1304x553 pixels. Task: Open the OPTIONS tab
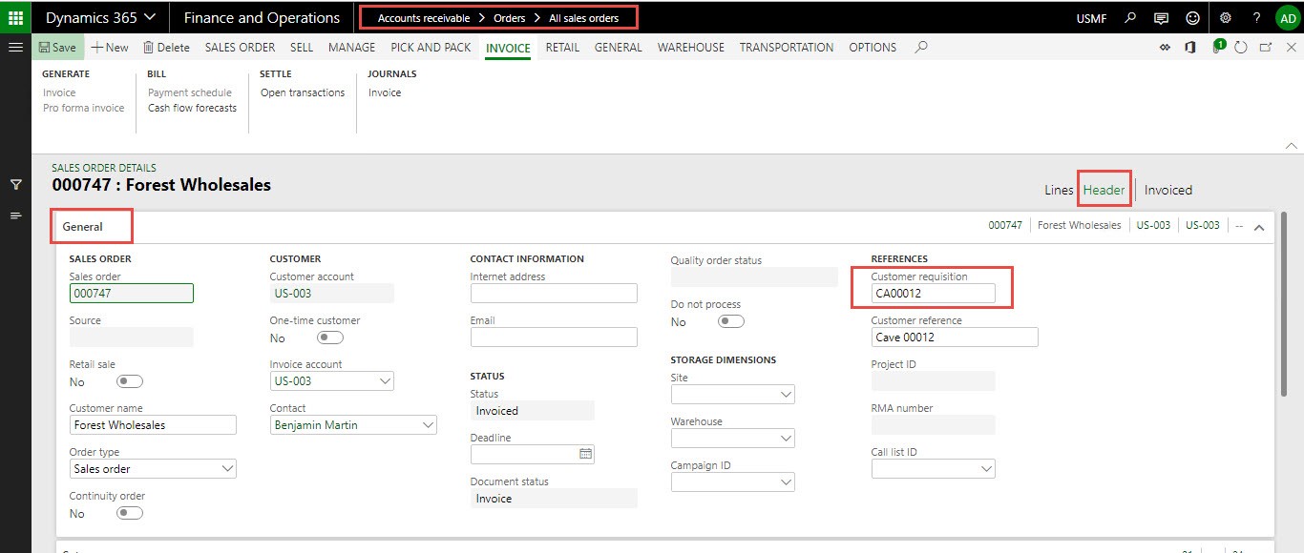tap(873, 47)
